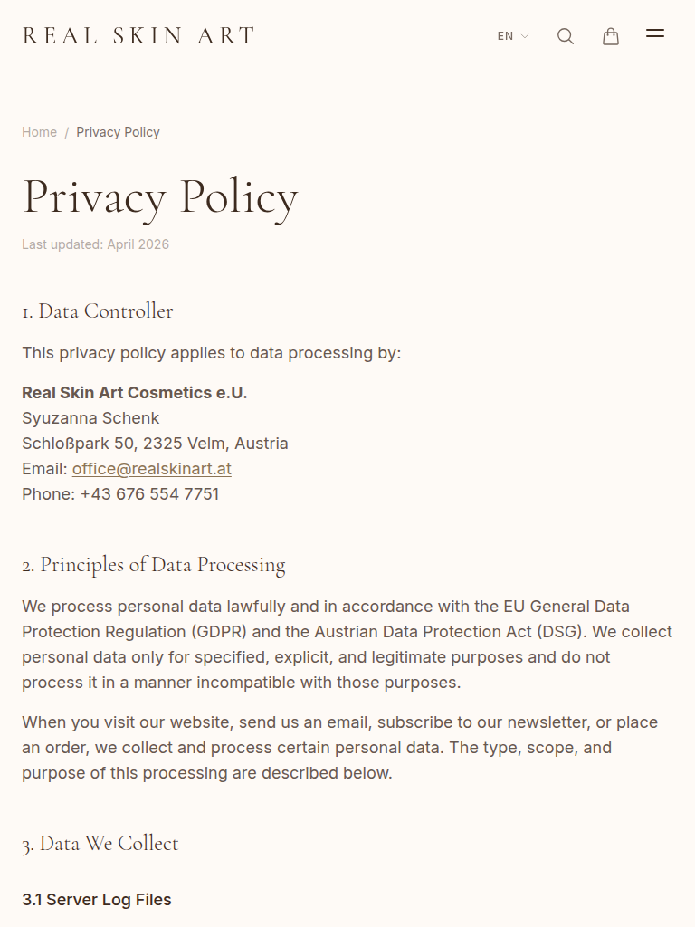The height and width of the screenshot is (927, 695).
Task: Select the 2. Principles of Data Processing heading
Action: pyautogui.click(x=154, y=565)
